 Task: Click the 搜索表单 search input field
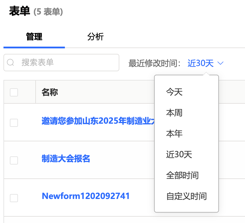(x=67, y=63)
